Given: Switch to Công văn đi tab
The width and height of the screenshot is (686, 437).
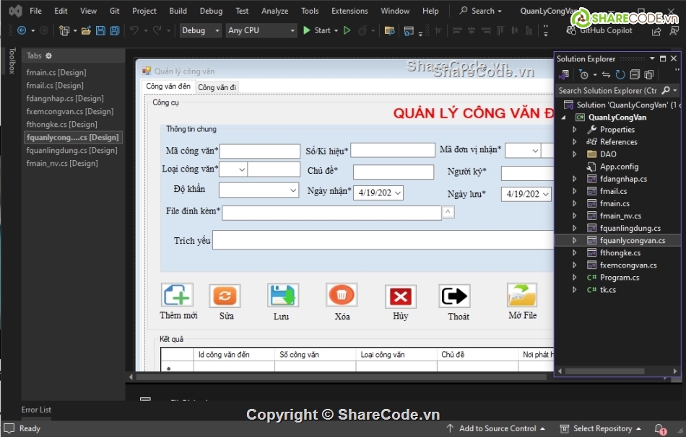Looking at the screenshot, I should click(x=217, y=87).
